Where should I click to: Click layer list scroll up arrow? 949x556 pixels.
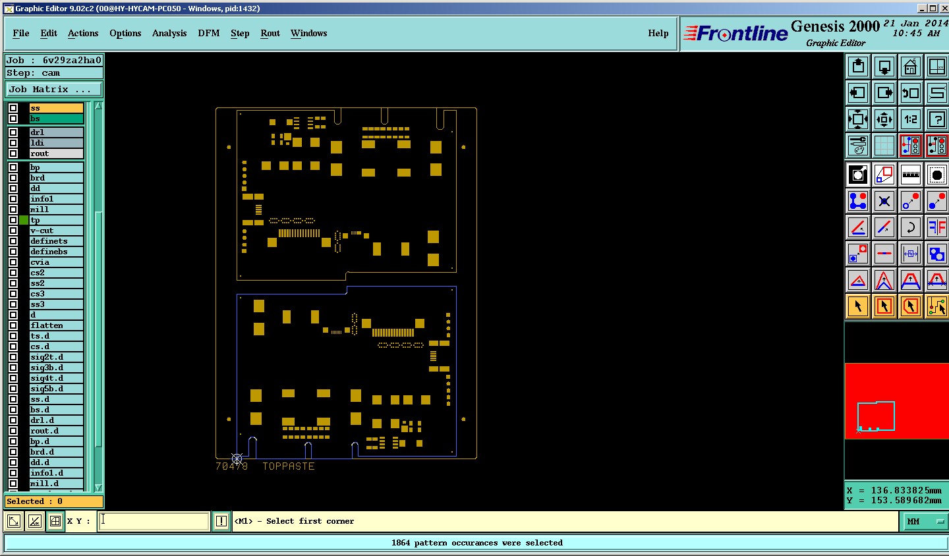click(x=98, y=106)
